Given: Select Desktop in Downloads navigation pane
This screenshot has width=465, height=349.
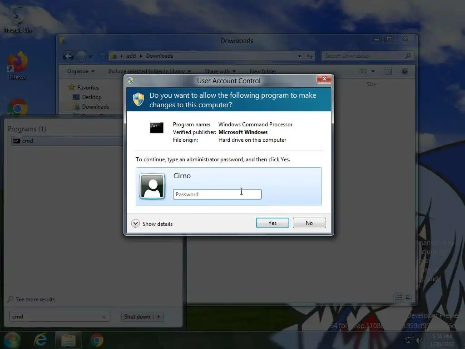Looking at the screenshot, I should (x=92, y=97).
